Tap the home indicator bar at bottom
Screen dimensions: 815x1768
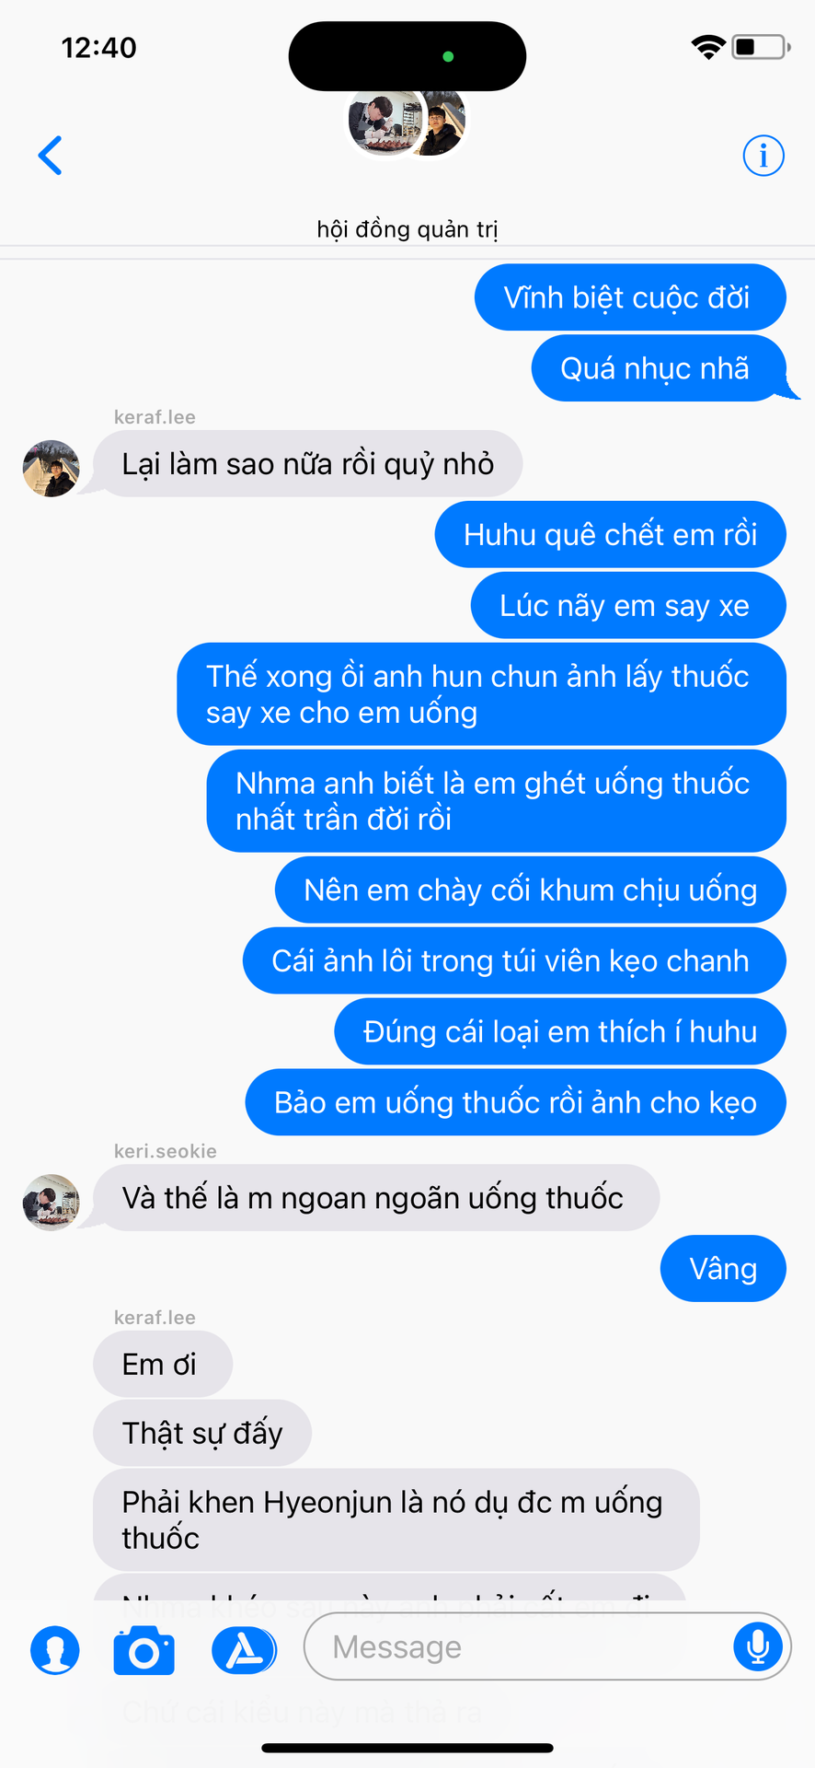[407, 1748]
